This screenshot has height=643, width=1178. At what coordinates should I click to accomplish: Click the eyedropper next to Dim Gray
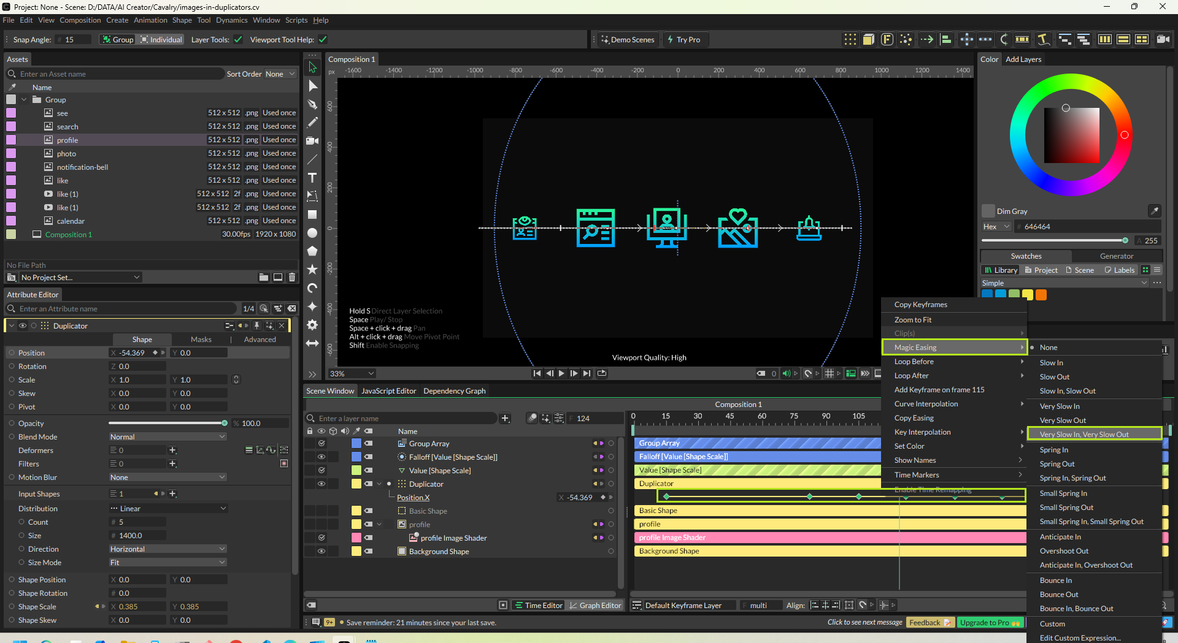[x=1154, y=211]
